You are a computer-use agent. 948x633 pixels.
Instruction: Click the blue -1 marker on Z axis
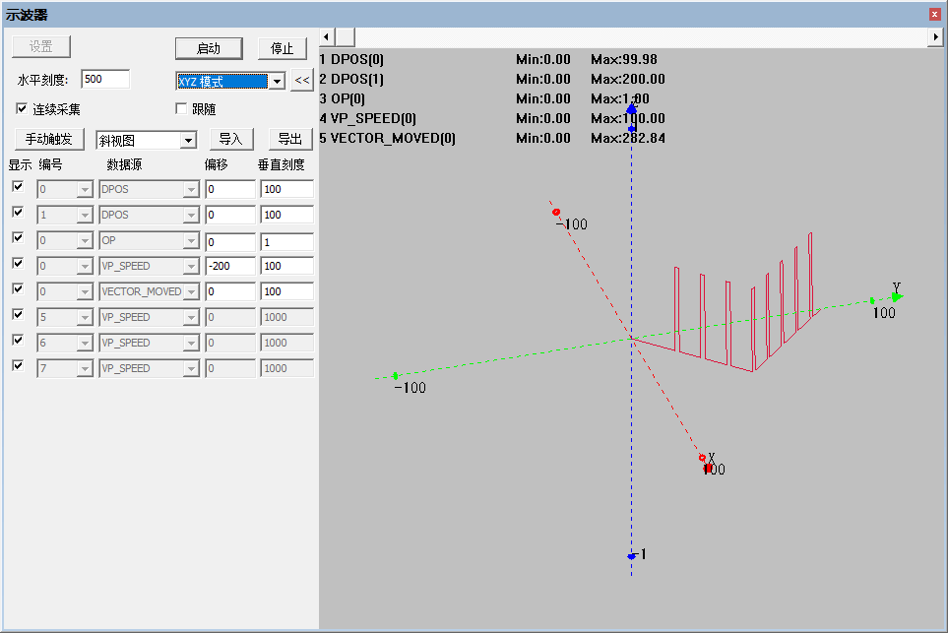click(632, 556)
